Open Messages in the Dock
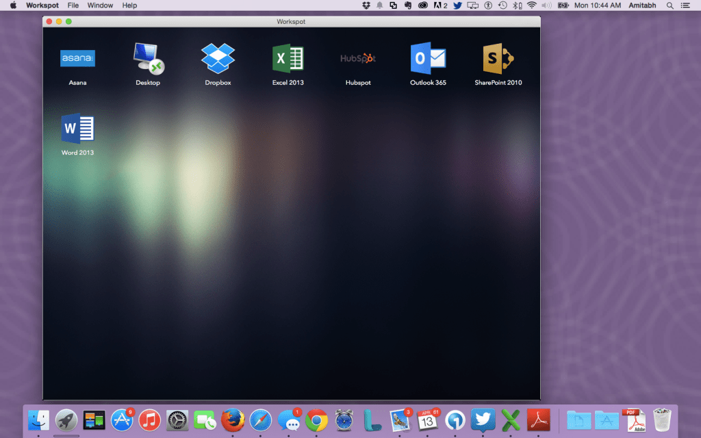 point(289,420)
